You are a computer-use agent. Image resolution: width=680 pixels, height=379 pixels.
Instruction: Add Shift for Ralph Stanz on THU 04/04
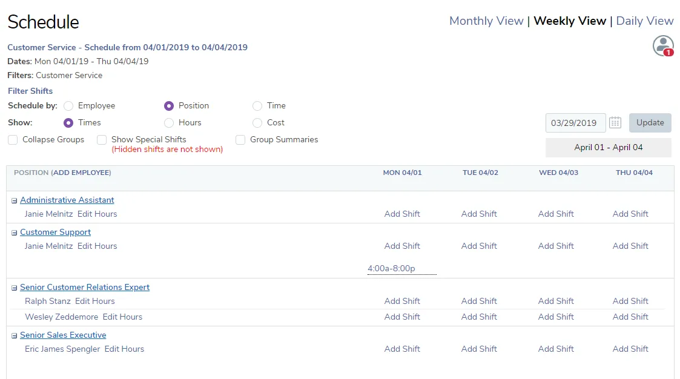(x=630, y=301)
